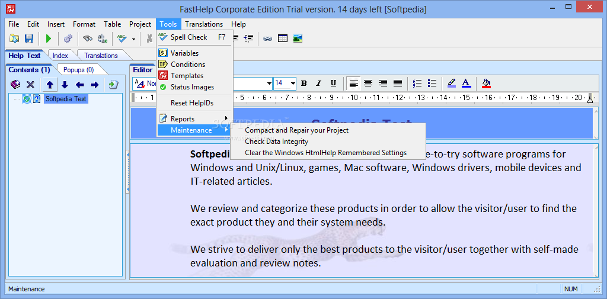This screenshot has width=607, height=299.
Task: Toggle Underline formatting
Action: (x=333, y=83)
